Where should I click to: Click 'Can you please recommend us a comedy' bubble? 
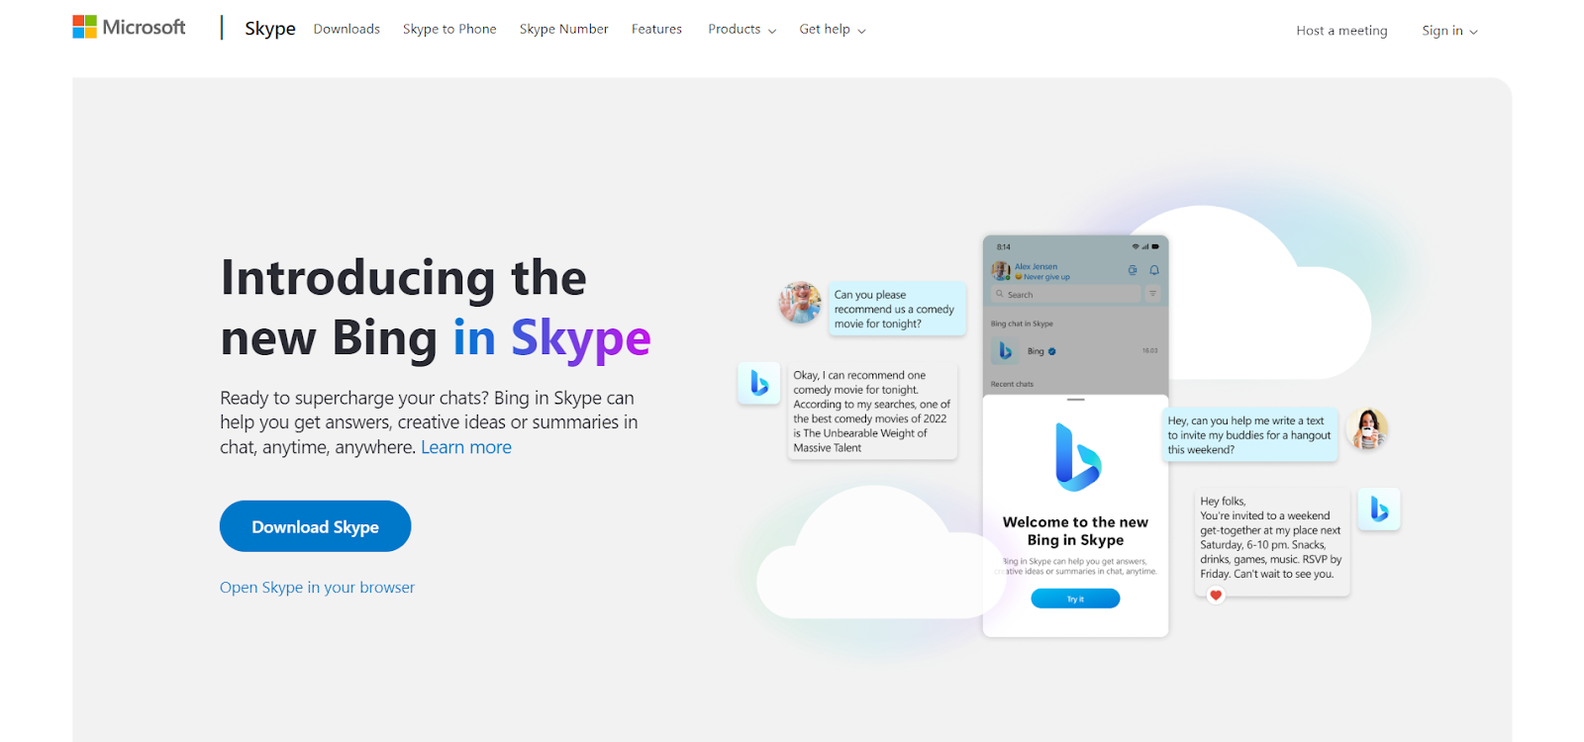(897, 309)
